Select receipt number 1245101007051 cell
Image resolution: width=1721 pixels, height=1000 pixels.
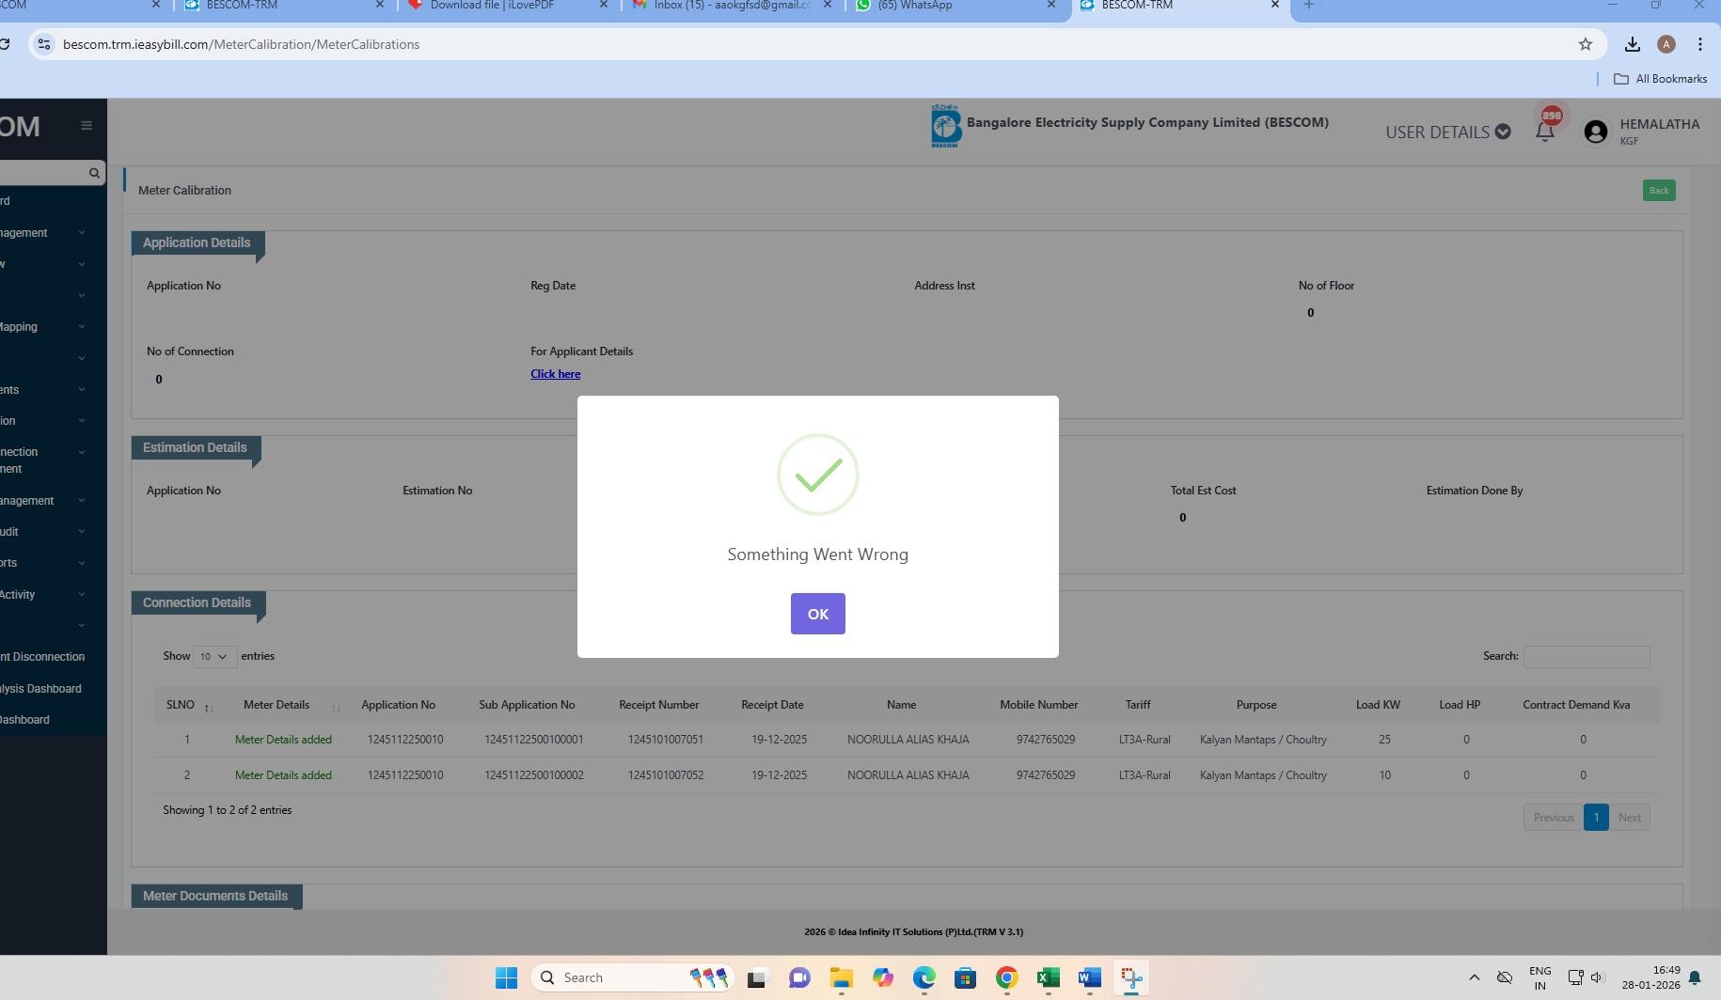click(x=666, y=740)
